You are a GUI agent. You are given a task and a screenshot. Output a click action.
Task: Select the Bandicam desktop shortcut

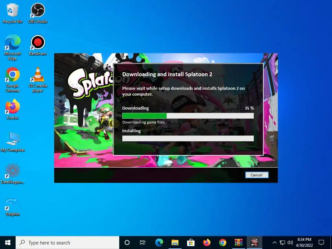[38, 45]
